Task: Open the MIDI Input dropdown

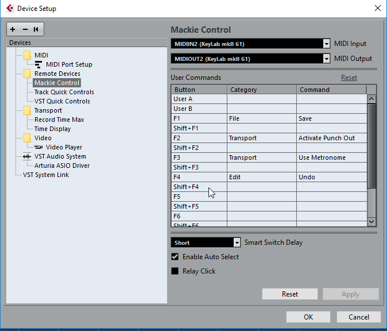Action: [x=327, y=44]
